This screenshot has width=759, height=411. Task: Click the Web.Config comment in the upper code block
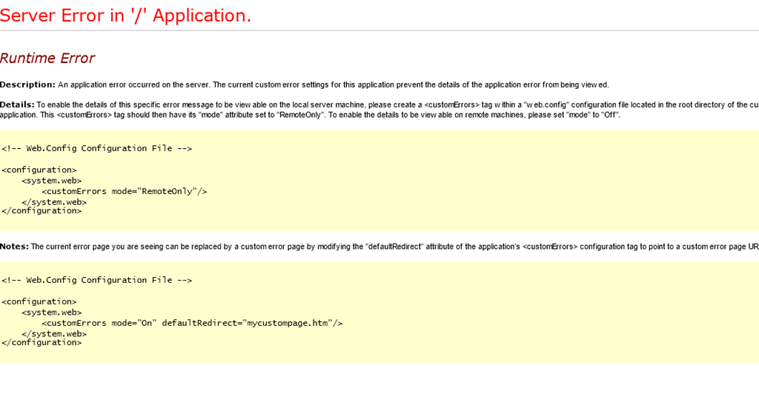pos(96,148)
